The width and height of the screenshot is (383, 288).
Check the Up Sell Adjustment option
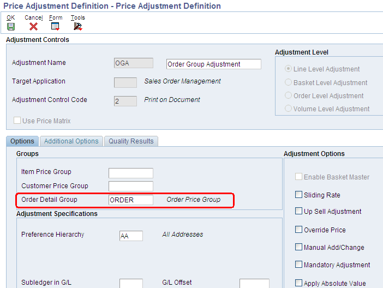[298, 211]
